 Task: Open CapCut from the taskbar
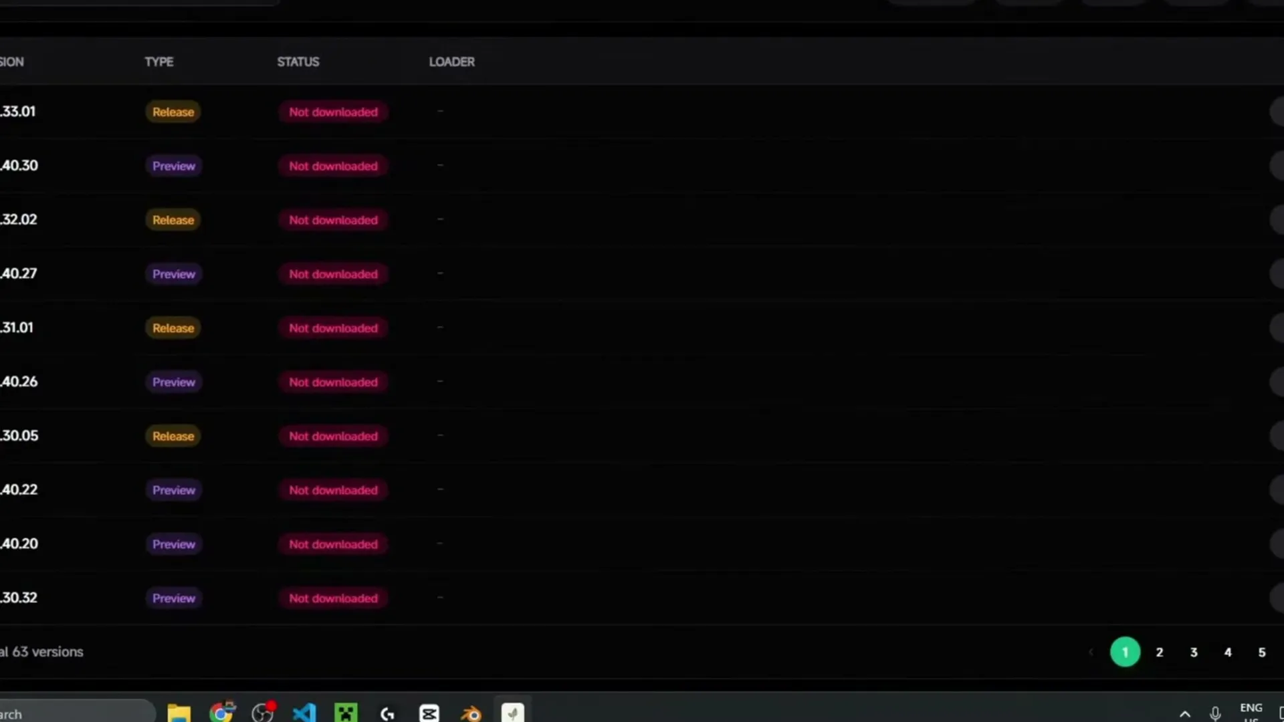tap(429, 713)
